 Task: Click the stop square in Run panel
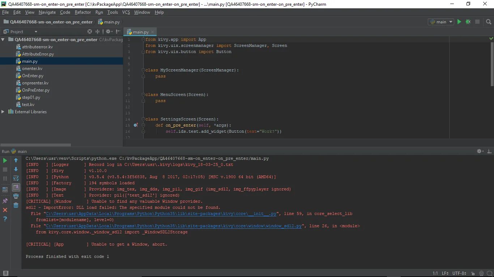[x=5, y=170]
